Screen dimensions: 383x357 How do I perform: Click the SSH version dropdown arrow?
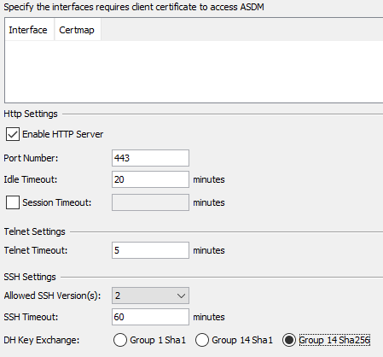click(x=181, y=296)
